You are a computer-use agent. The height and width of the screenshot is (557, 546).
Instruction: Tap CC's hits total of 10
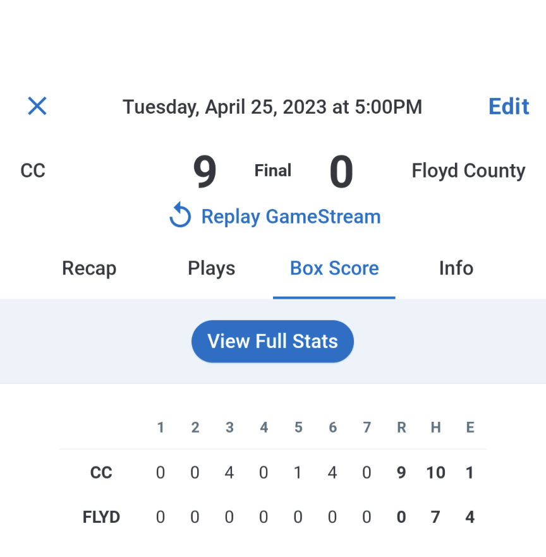(x=435, y=472)
